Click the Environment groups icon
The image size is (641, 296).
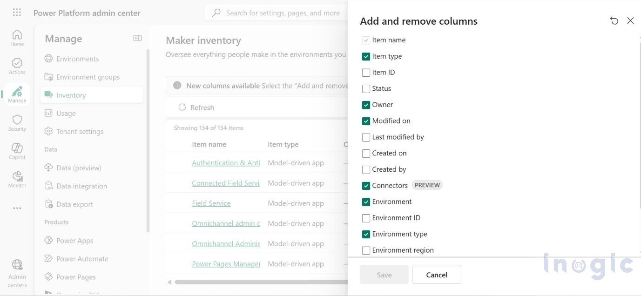48,77
